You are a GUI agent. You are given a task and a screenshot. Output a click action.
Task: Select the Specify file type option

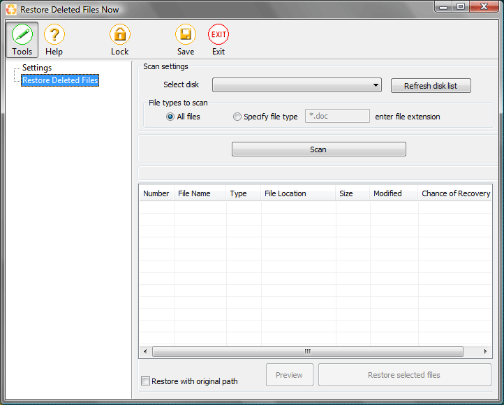tap(237, 117)
